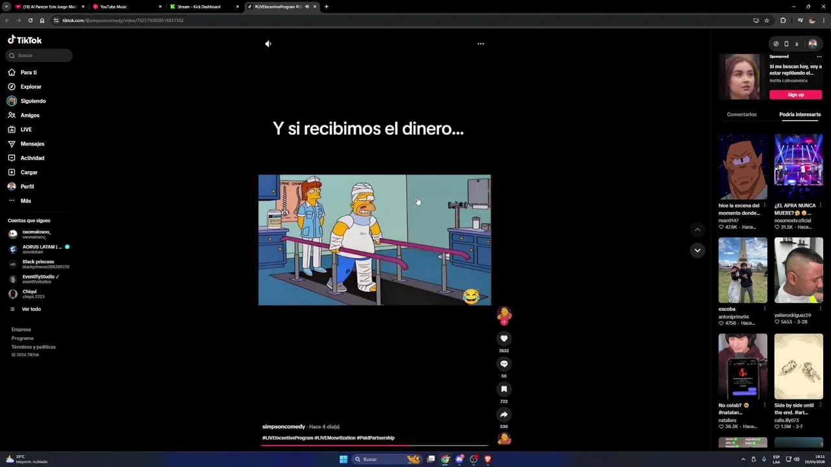Open Black princess followed account

[x=39, y=264]
